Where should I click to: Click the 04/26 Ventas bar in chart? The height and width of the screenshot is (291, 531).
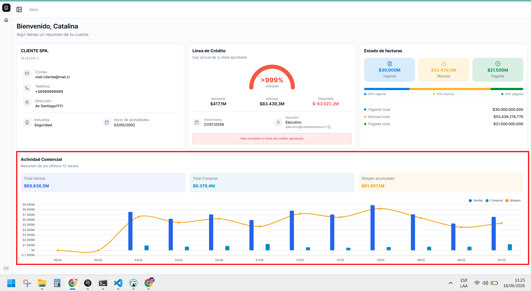point(130,231)
